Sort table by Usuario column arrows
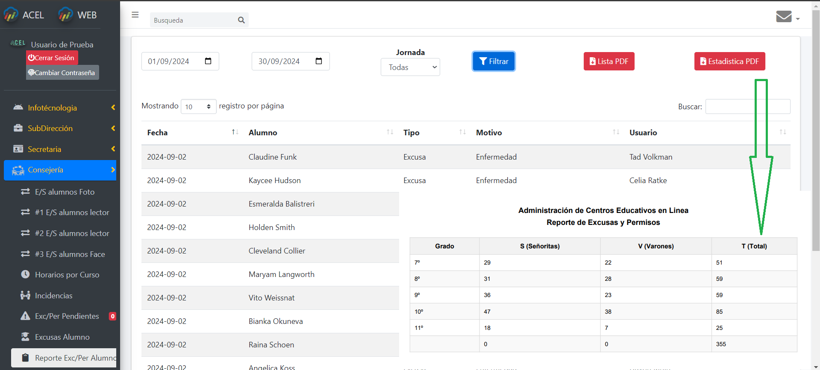This screenshot has height=370, width=820. point(783,132)
